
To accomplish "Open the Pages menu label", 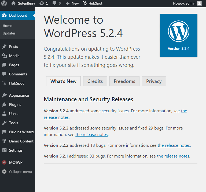I will (x=14, y=65).
